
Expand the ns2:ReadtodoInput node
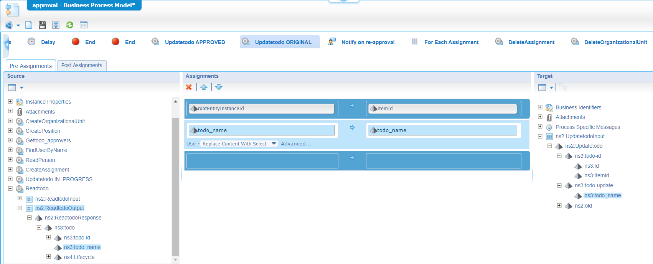click(x=20, y=198)
